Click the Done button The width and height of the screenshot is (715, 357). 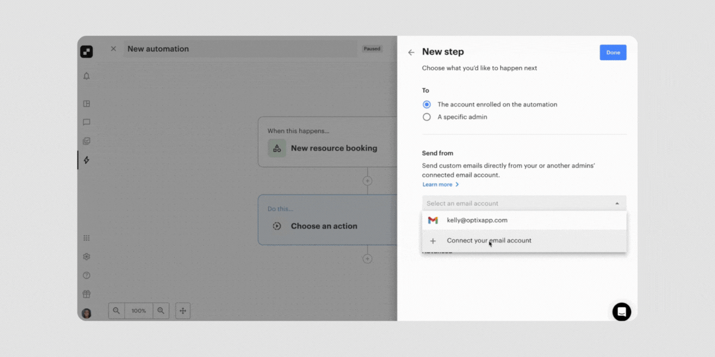coord(613,52)
